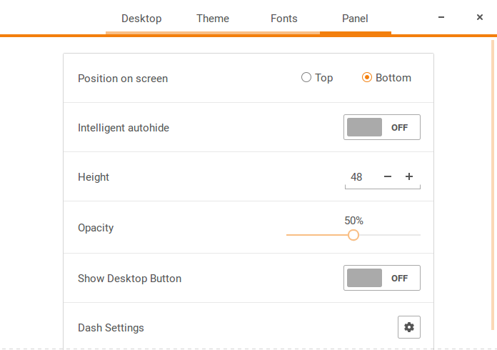Open Dash Settings gear icon

(x=408, y=327)
